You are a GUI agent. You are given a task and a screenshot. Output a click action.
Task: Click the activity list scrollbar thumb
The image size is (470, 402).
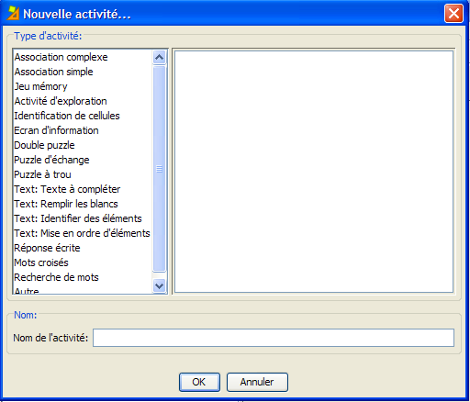(159, 169)
